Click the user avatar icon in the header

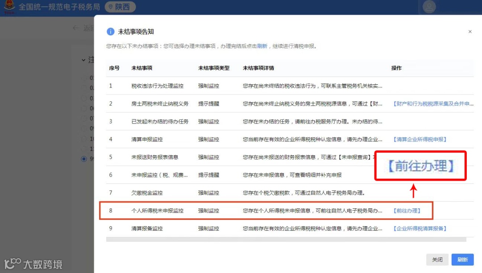(429, 7)
